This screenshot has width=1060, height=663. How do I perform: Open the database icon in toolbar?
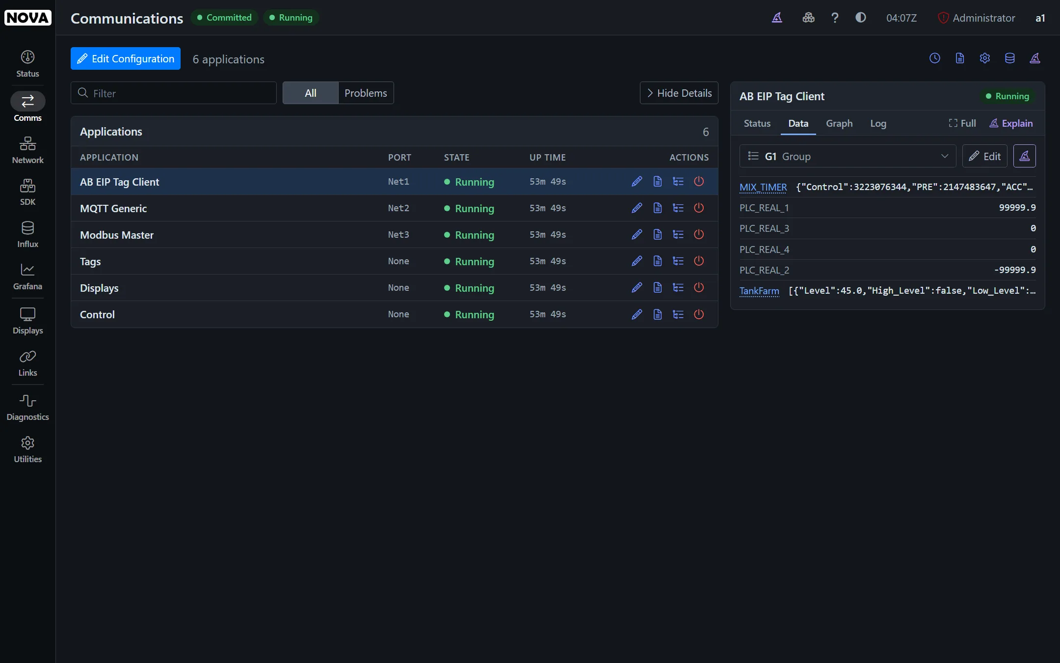coord(1010,58)
